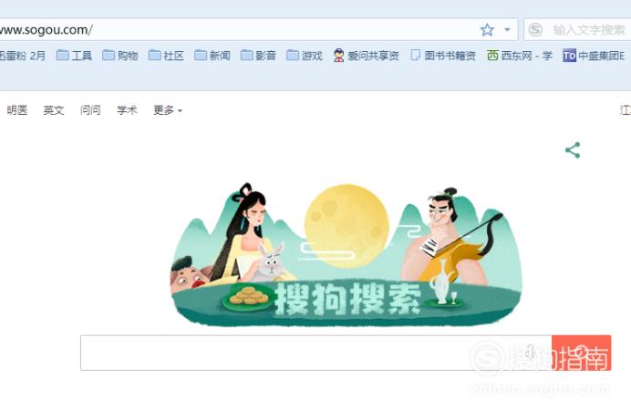631x420 pixels.
Task: Click the Sogou search engine icon
Action: coord(535,30)
